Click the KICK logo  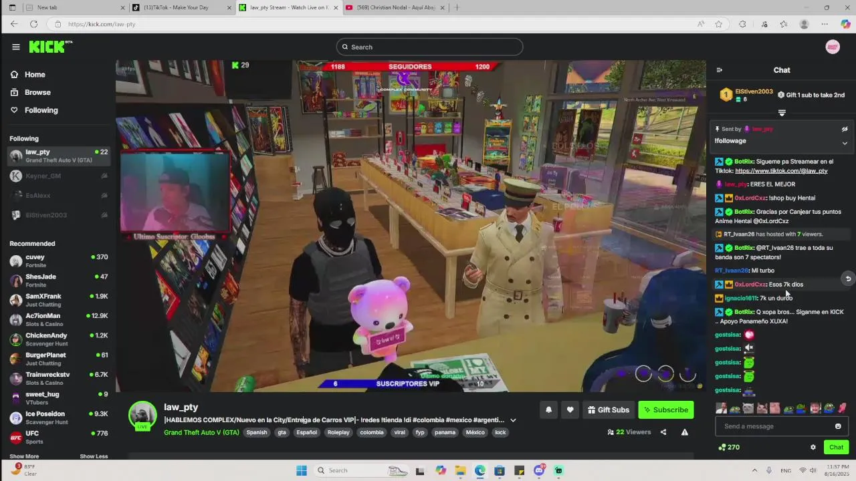50,47
